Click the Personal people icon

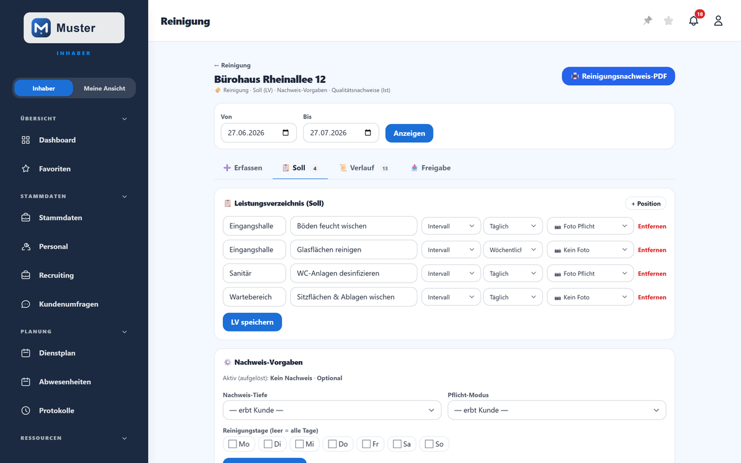tap(26, 246)
